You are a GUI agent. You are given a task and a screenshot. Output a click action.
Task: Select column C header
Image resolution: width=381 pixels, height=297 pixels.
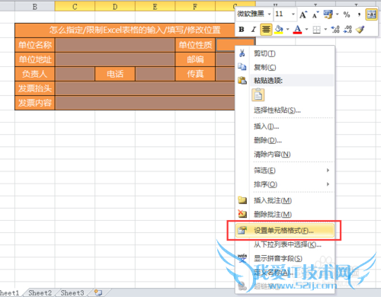tap(75, 7)
